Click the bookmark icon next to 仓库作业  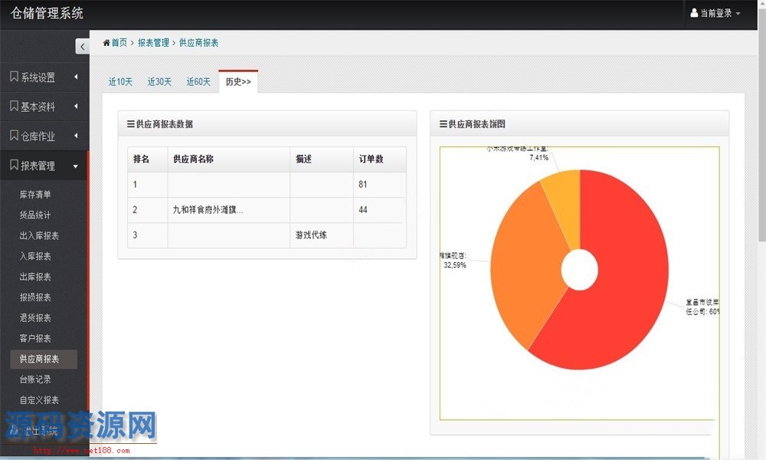tap(14, 136)
